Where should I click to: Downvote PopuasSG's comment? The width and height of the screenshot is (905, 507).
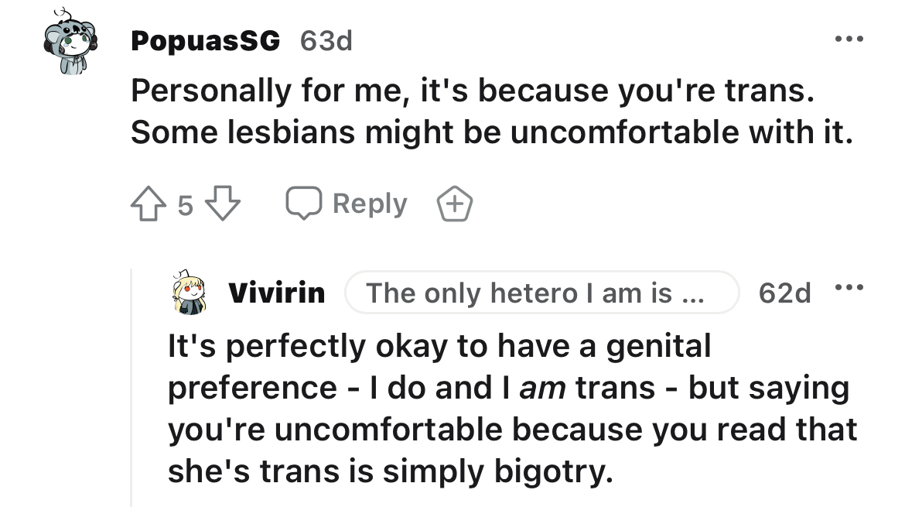click(x=223, y=204)
